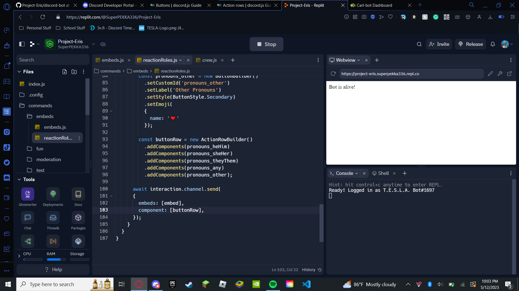Click the RAM usage bar
This screenshot has height=291, width=519.
56,259
